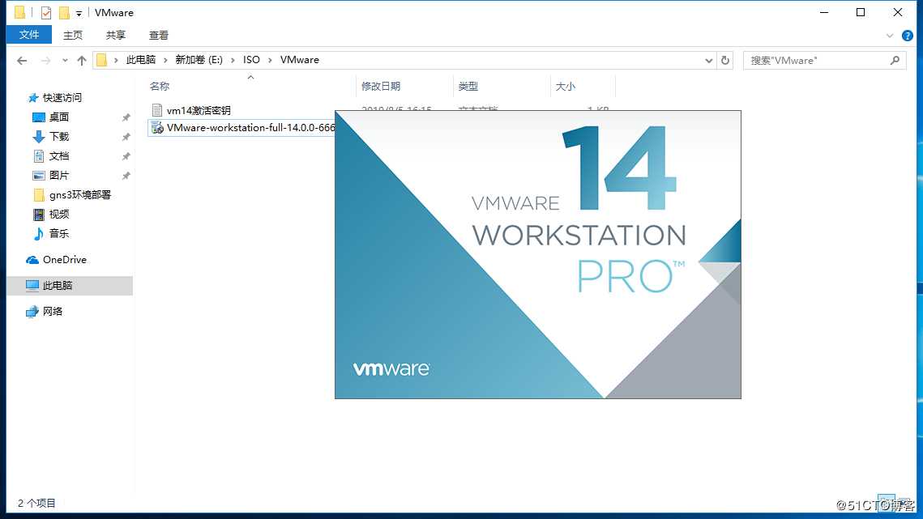Select 快速访问 in navigation pane
Screen dimensions: 923x519
[62, 98]
